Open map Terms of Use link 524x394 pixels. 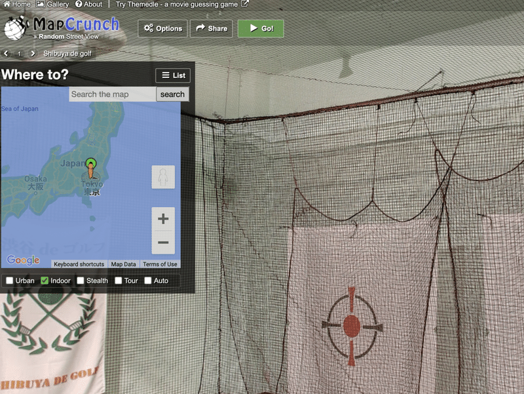(x=160, y=264)
